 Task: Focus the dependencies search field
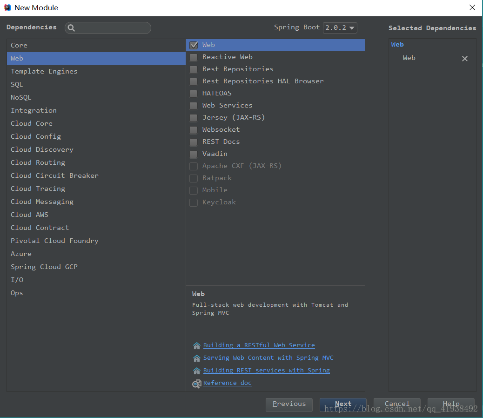[x=108, y=28]
